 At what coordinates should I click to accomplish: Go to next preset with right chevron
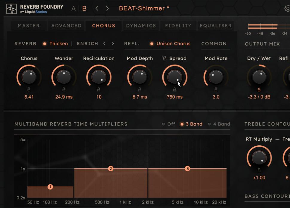[107, 8]
